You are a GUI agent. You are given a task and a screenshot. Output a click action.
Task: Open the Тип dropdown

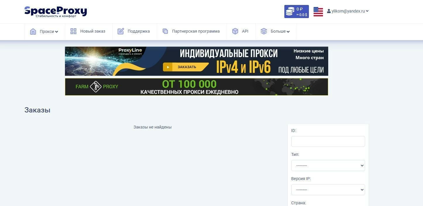tap(328, 165)
